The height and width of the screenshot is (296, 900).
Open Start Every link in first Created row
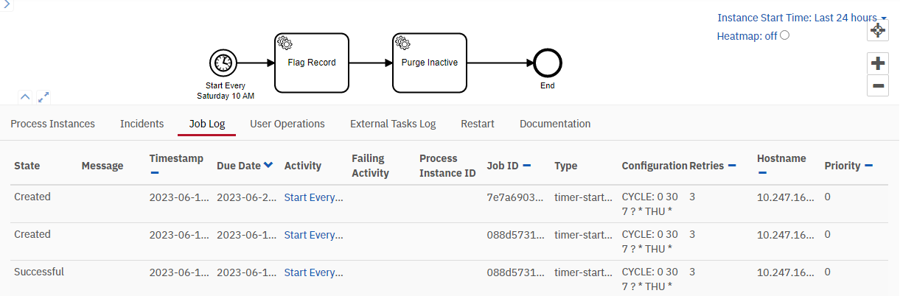(x=314, y=197)
